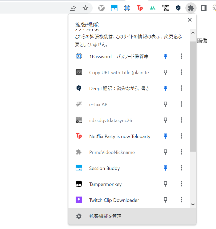The width and height of the screenshot is (216, 229).
Task: Unpin 1Password from the toolbar
Action: 165,56
